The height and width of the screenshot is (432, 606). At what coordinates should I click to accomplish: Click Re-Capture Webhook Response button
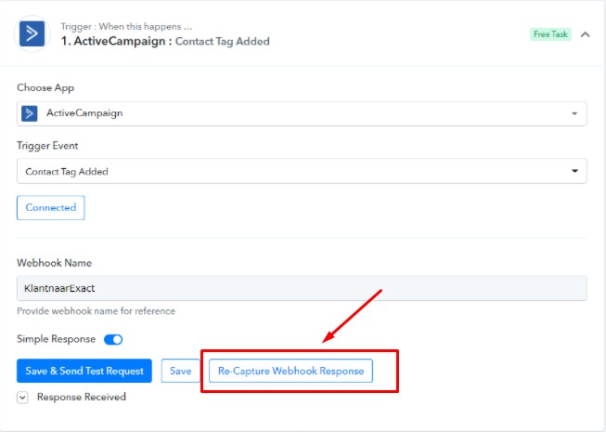[291, 371]
